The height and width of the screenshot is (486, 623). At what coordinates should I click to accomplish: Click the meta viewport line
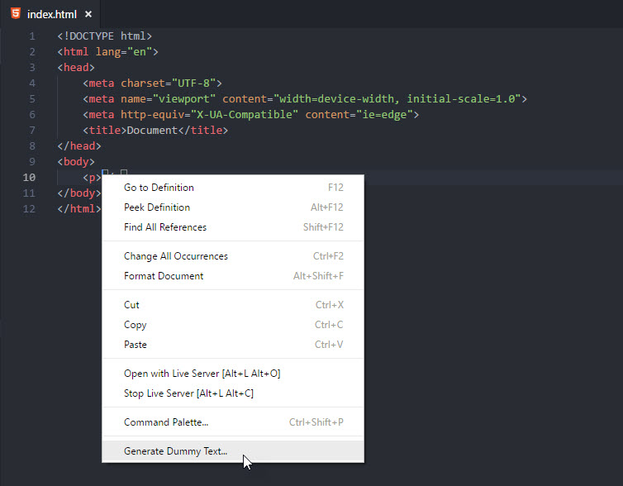coord(305,99)
